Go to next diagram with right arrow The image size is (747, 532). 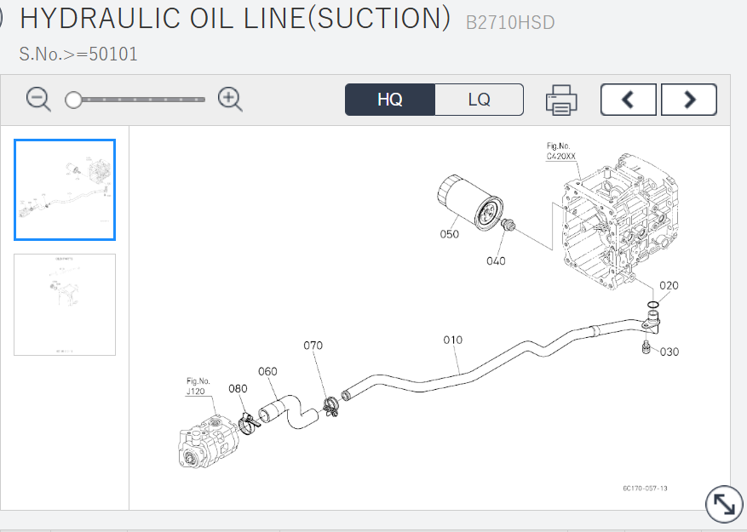[688, 100]
